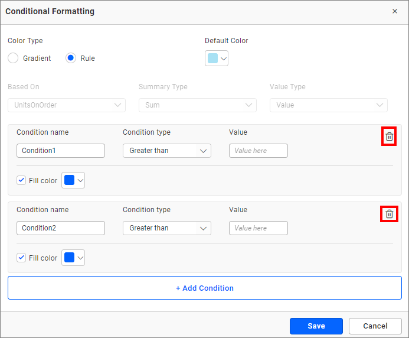Viewport: 409px width, 338px height.
Task: Delete Condition1 using its trash icon
Action: pyautogui.click(x=389, y=136)
